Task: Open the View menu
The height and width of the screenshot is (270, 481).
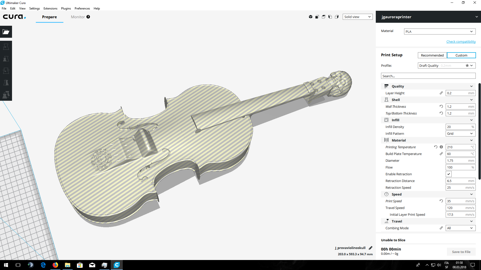Action: click(x=22, y=8)
